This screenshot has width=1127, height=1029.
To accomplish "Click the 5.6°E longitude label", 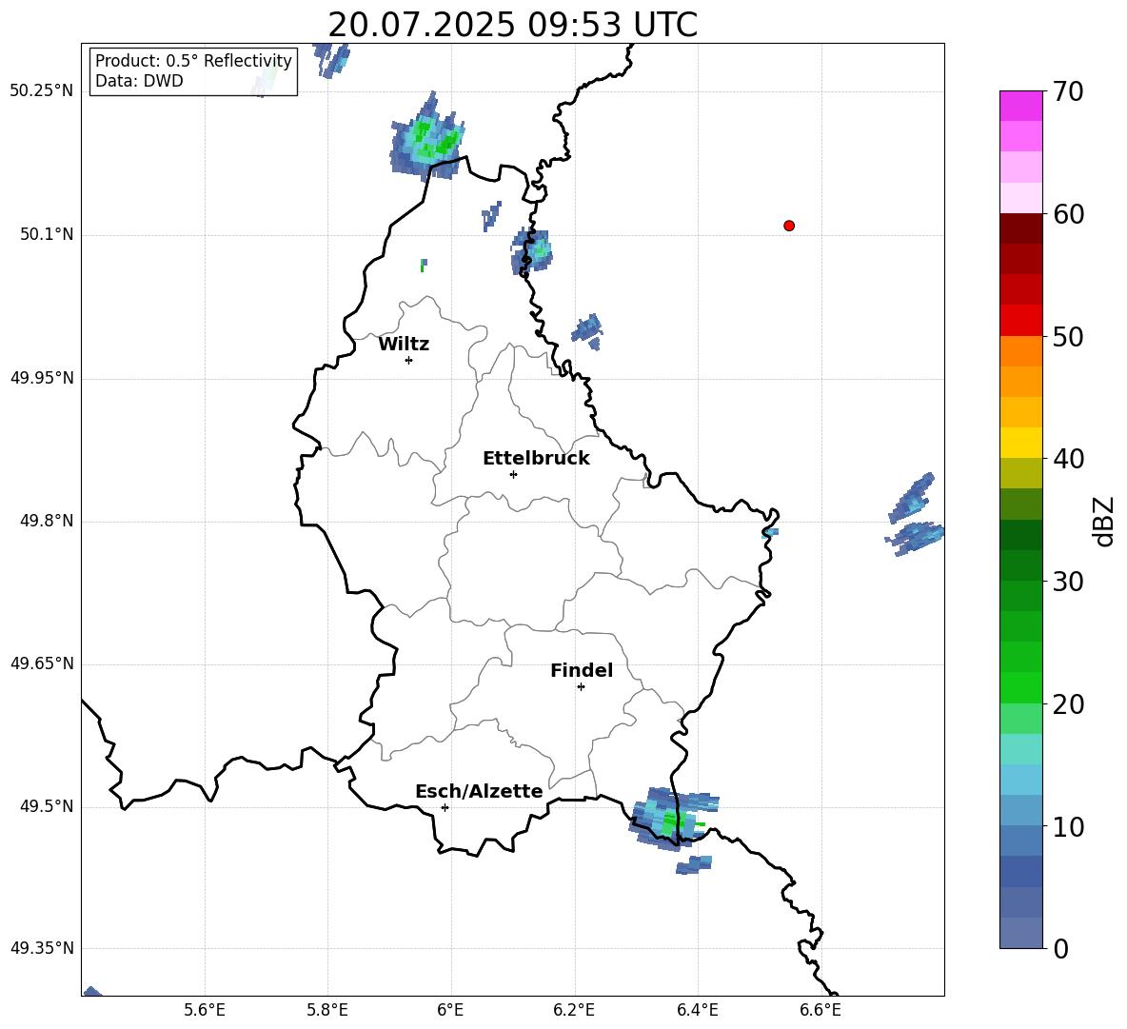I will pos(205,1010).
